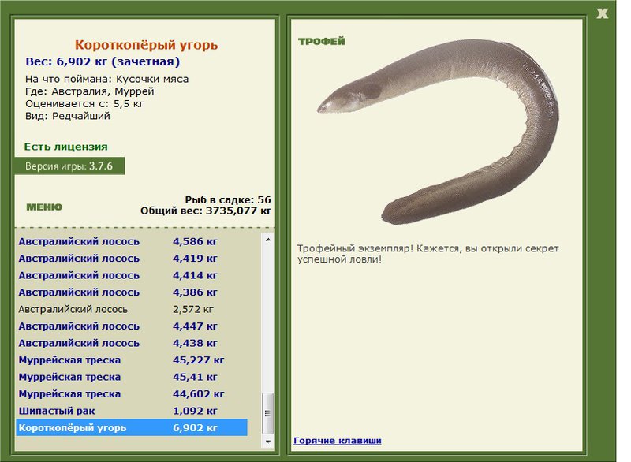
Task: Select Австралийский лосось 4,386 кг row
Action: 132,292
